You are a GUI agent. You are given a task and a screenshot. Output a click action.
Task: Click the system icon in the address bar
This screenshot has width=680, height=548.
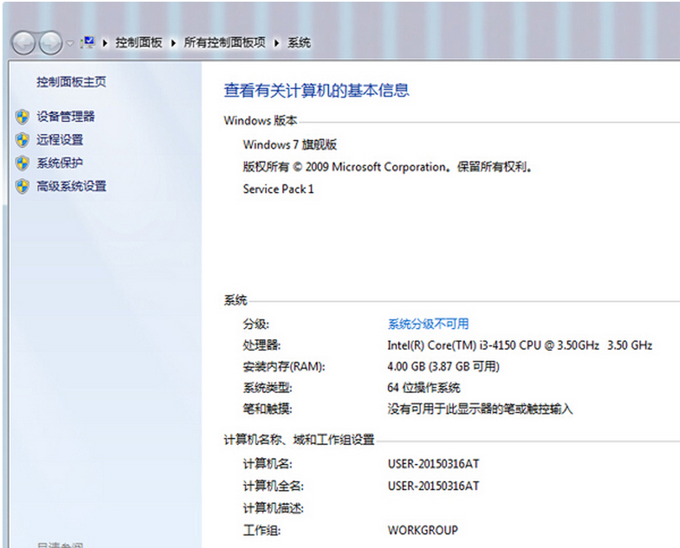click(87, 42)
